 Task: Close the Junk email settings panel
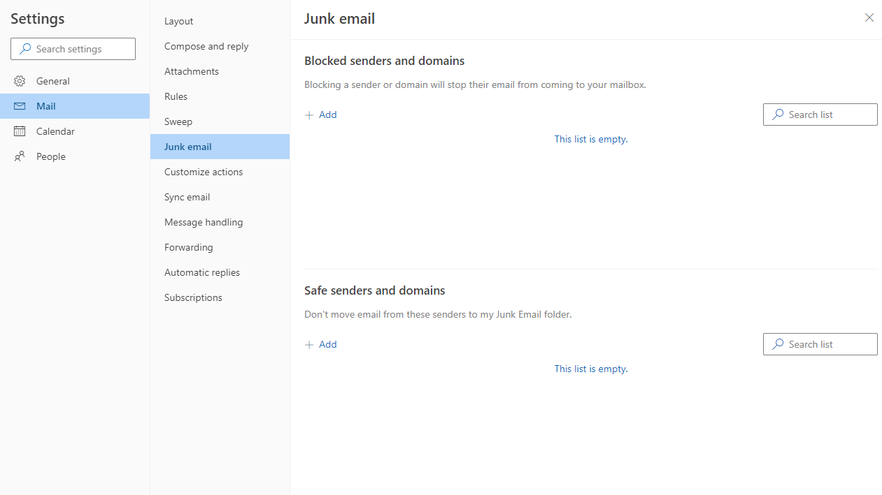pyautogui.click(x=869, y=17)
